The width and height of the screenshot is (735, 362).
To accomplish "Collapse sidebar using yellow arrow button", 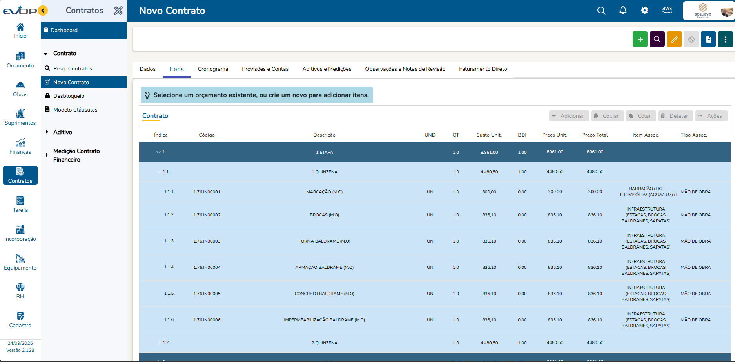I will (43, 11).
